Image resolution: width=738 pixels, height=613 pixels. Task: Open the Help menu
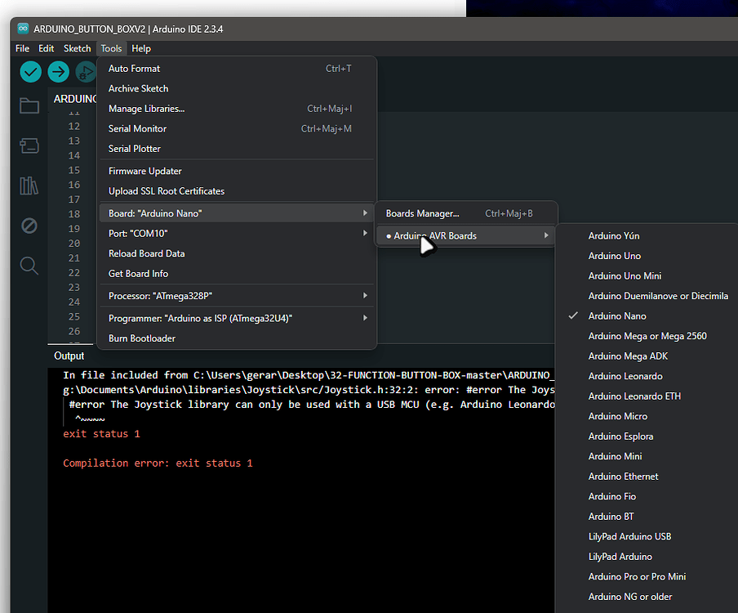tap(140, 48)
